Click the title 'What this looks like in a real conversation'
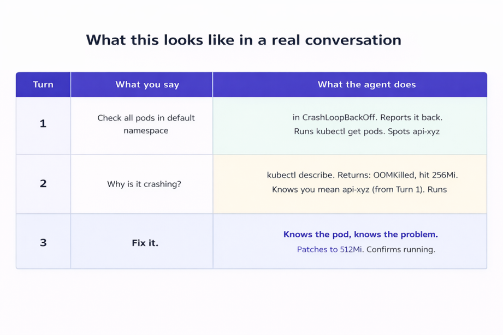The image size is (503, 335). click(244, 40)
